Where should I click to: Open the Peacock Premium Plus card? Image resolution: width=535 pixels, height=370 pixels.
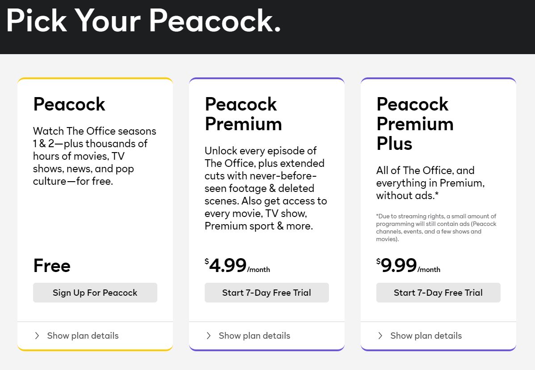pos(438,201)
